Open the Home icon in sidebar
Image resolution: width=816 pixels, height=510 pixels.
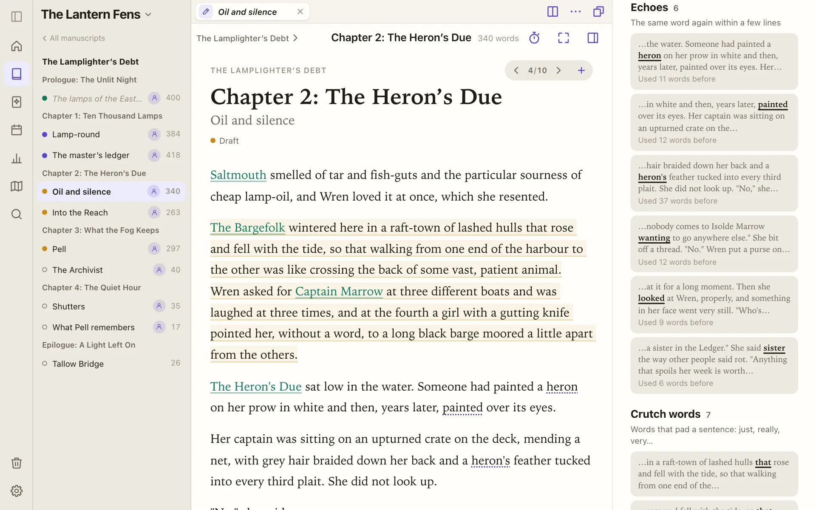17,46
